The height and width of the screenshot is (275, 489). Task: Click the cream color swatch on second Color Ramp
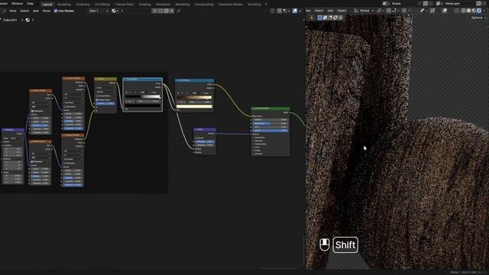click(194, 106)
